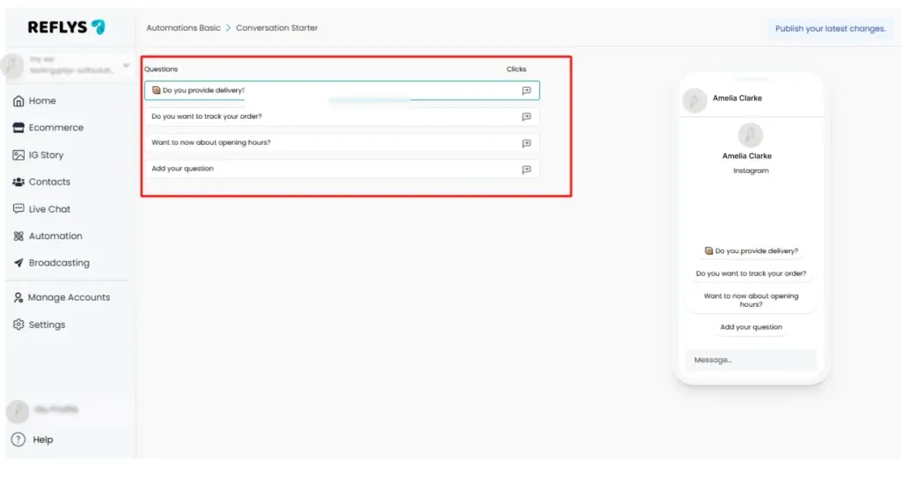Click 'Publish your latest changes' button
901x480 pixels.
click(831, 29)
